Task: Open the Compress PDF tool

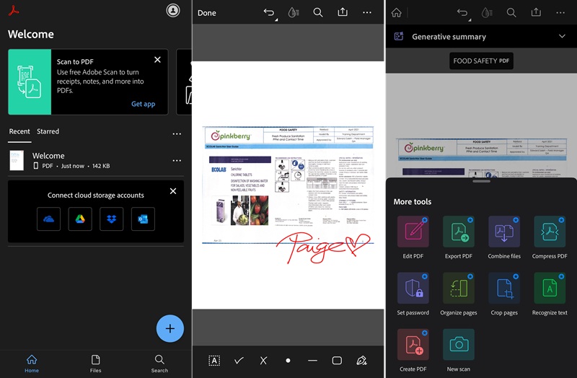Action: (550, 237)
